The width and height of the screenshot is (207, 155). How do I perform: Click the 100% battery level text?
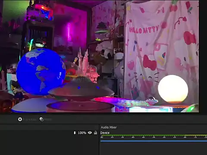82,133
